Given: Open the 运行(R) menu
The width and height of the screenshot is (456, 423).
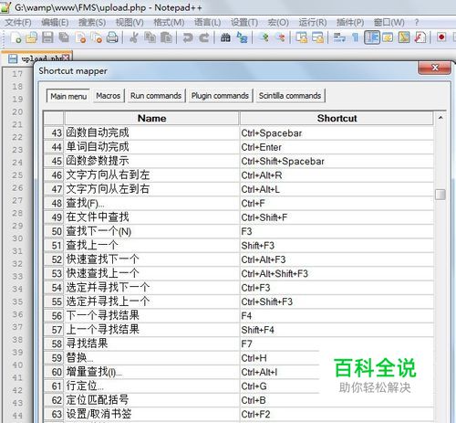Looking at the screenshot, I should 313,22.
